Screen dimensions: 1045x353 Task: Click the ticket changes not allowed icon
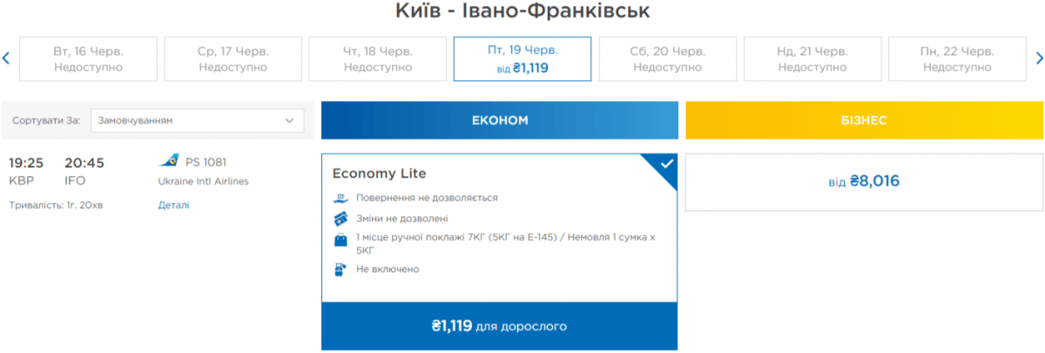pos(340,218)
